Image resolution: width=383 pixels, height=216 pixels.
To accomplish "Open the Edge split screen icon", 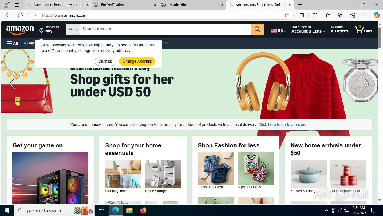I will 315,15.
